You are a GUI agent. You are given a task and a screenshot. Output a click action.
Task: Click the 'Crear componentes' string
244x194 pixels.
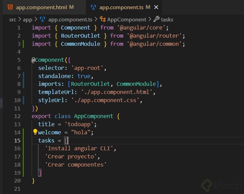[x=76, y=164]
